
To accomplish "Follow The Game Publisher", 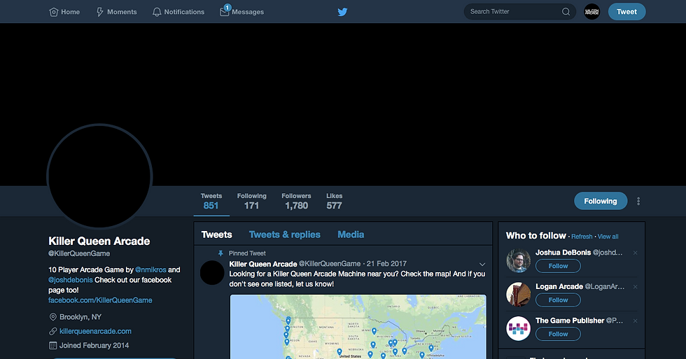I will [x=559, y=334].
